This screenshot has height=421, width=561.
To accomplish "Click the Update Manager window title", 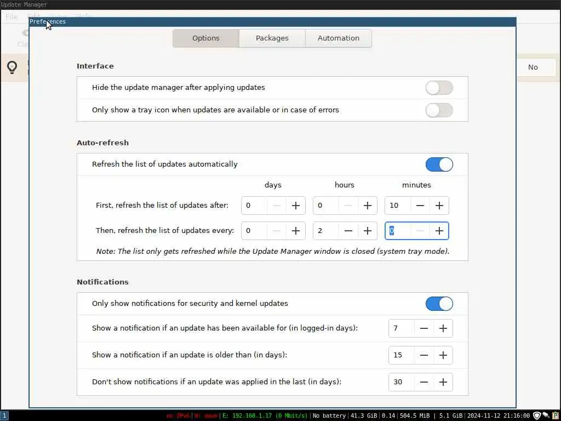I will coord(24,4).
